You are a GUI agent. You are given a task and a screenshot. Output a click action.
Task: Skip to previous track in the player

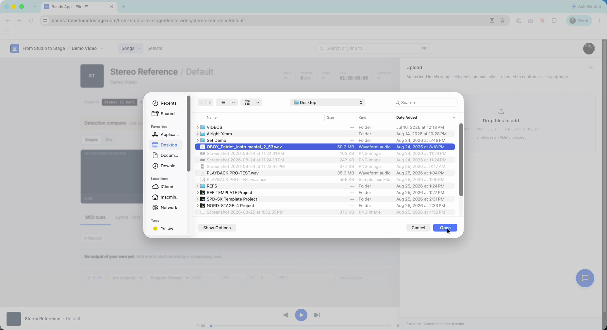[x=285, y=315]
